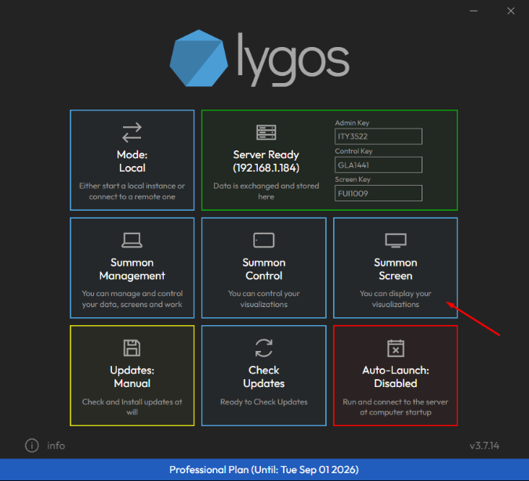Click "Either start a local instance" description
Image resolution: width=529 pixels, height=481 pixels.
pyautogui.click(x=132, y=191)
